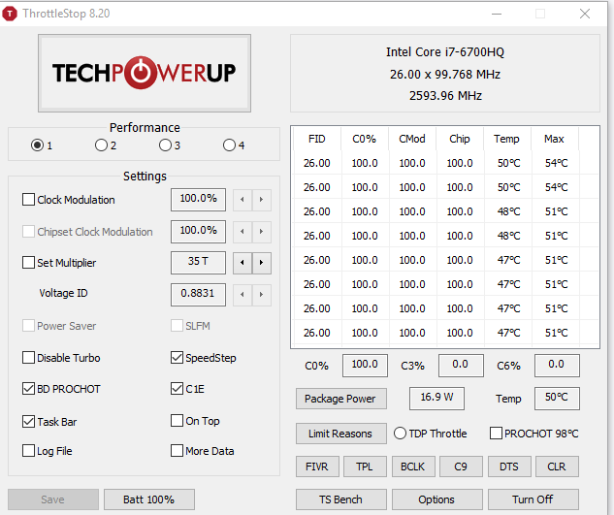Uncheck the C1E checkbox

pyautogui.click(x=177, y=389)
